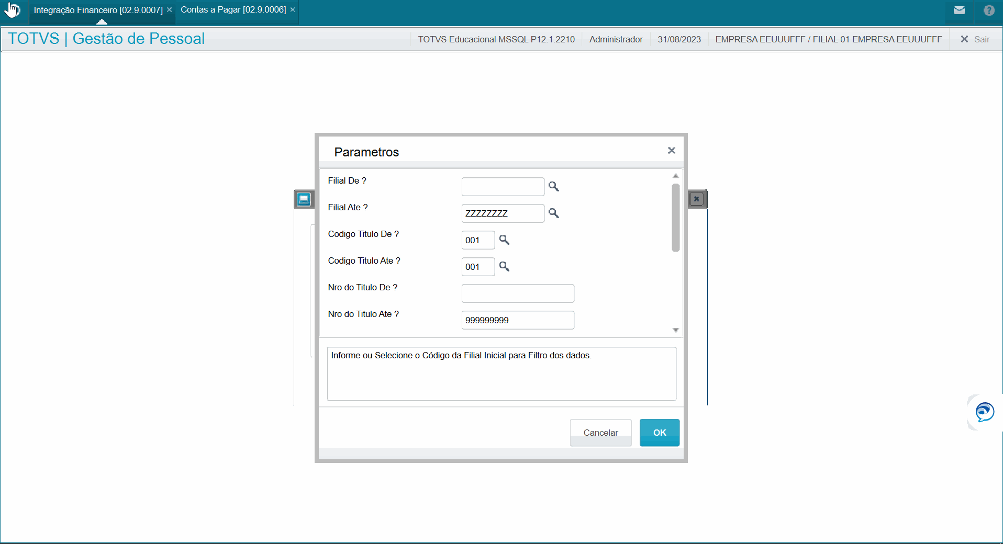Close the Parametros dialog
Viewport: 1003px width, 544px height.
click(672, 151)
